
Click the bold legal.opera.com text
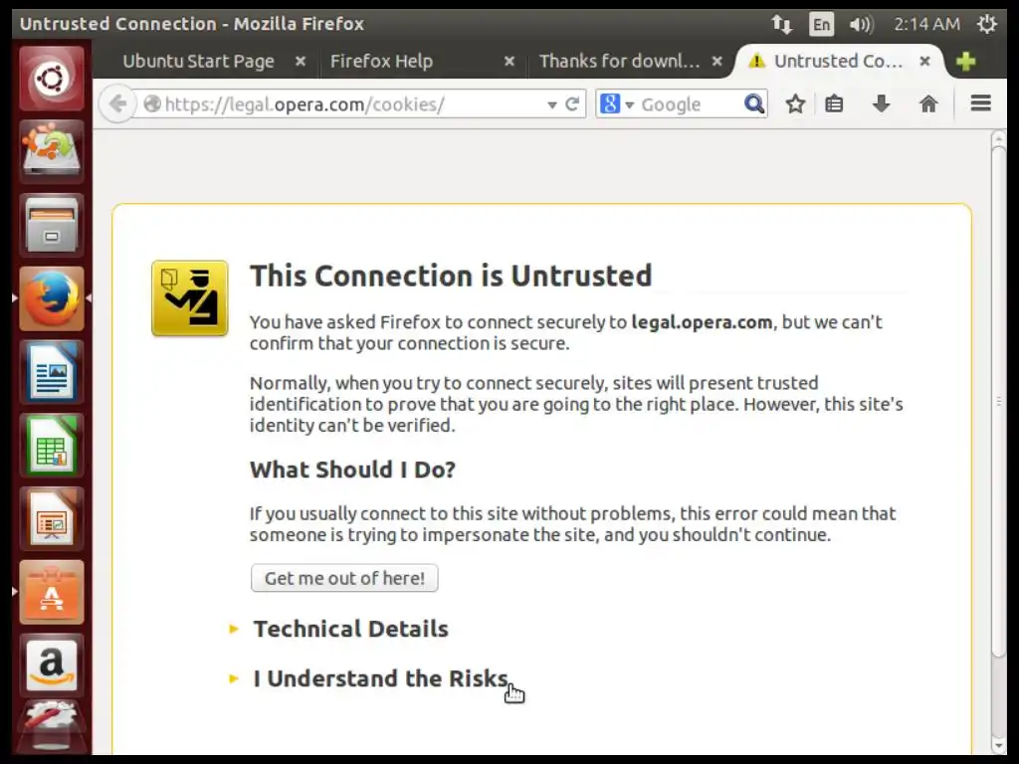point(702,322)
